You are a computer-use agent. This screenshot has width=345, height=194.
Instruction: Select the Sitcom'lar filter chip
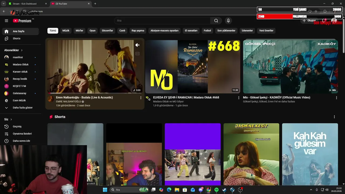click(x=107, y=31)
